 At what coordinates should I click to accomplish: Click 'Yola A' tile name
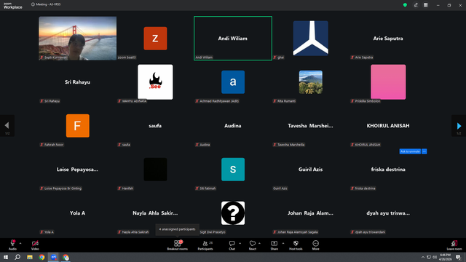pyautogui.click(x=78, y=213)
